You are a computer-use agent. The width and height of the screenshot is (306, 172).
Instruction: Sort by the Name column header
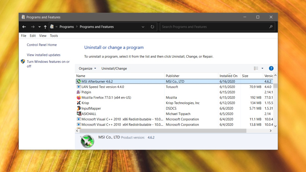120,76
